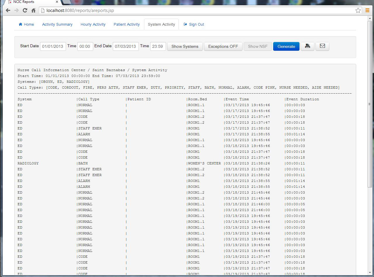
Task: Click the Start Date input field
Action: click(x=53, y=46)
